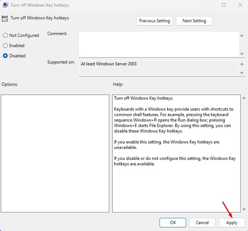Click the Help pane scroll down arrow

[244, 209]
